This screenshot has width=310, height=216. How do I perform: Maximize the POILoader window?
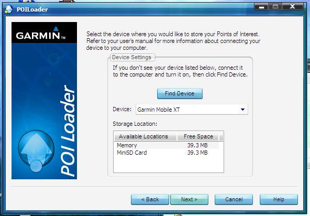[x=275, y=7]
